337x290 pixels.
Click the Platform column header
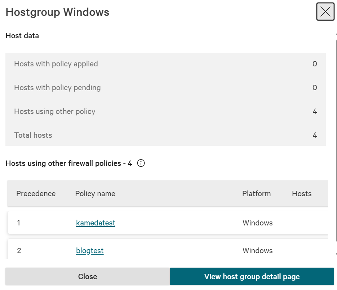(x=256, y=194)
